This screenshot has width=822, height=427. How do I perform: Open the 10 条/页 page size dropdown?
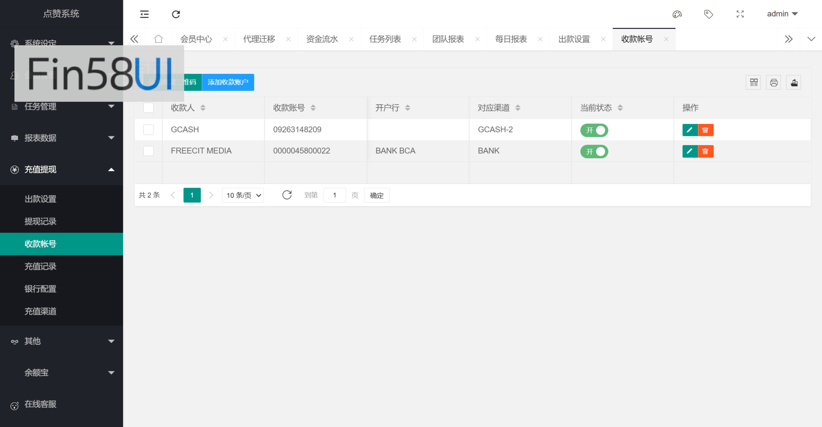pos(243,195)
